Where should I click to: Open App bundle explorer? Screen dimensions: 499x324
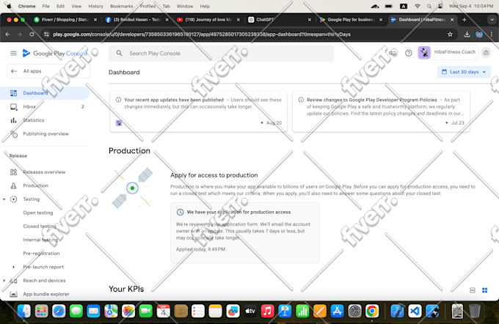(45, 294)
